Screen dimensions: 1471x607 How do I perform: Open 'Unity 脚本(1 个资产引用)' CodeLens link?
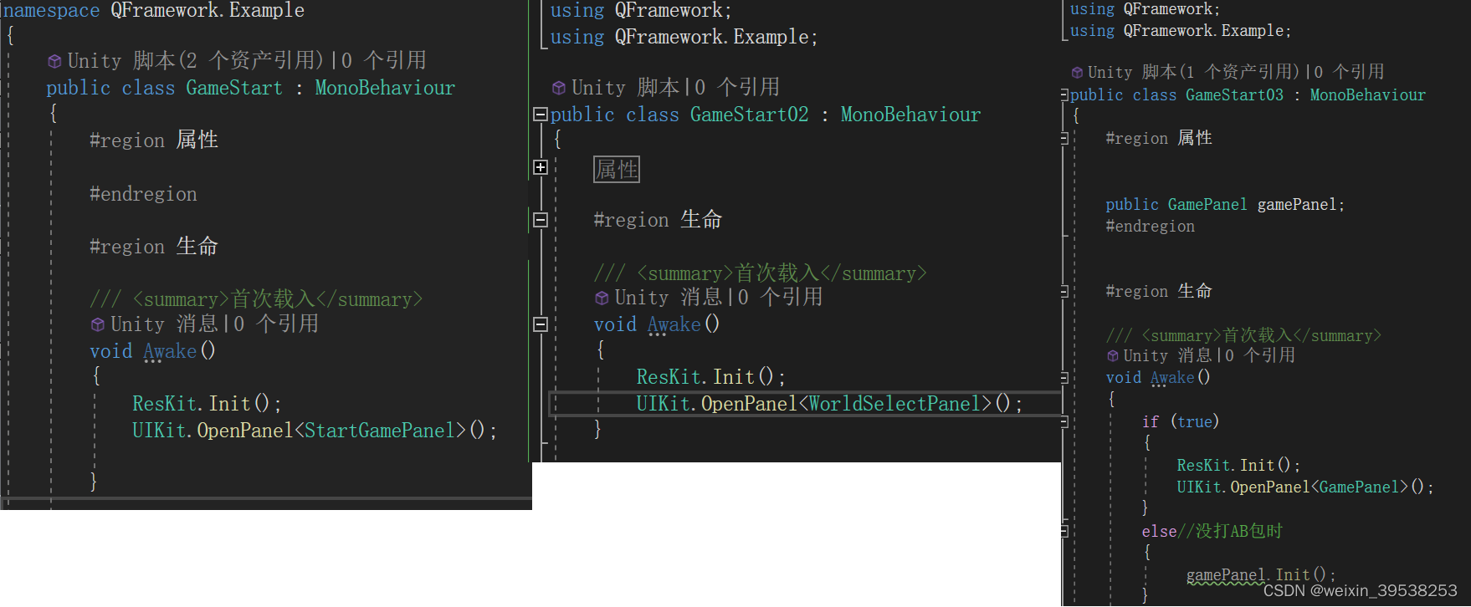pos(1194,73)
